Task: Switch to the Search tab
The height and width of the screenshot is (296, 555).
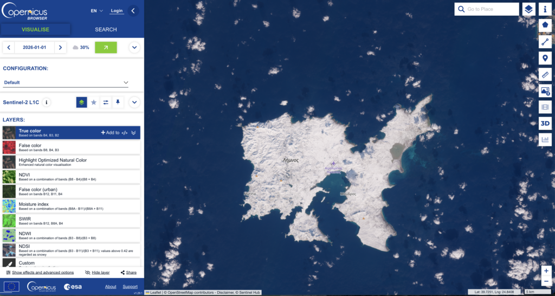Action: [106, 29]
